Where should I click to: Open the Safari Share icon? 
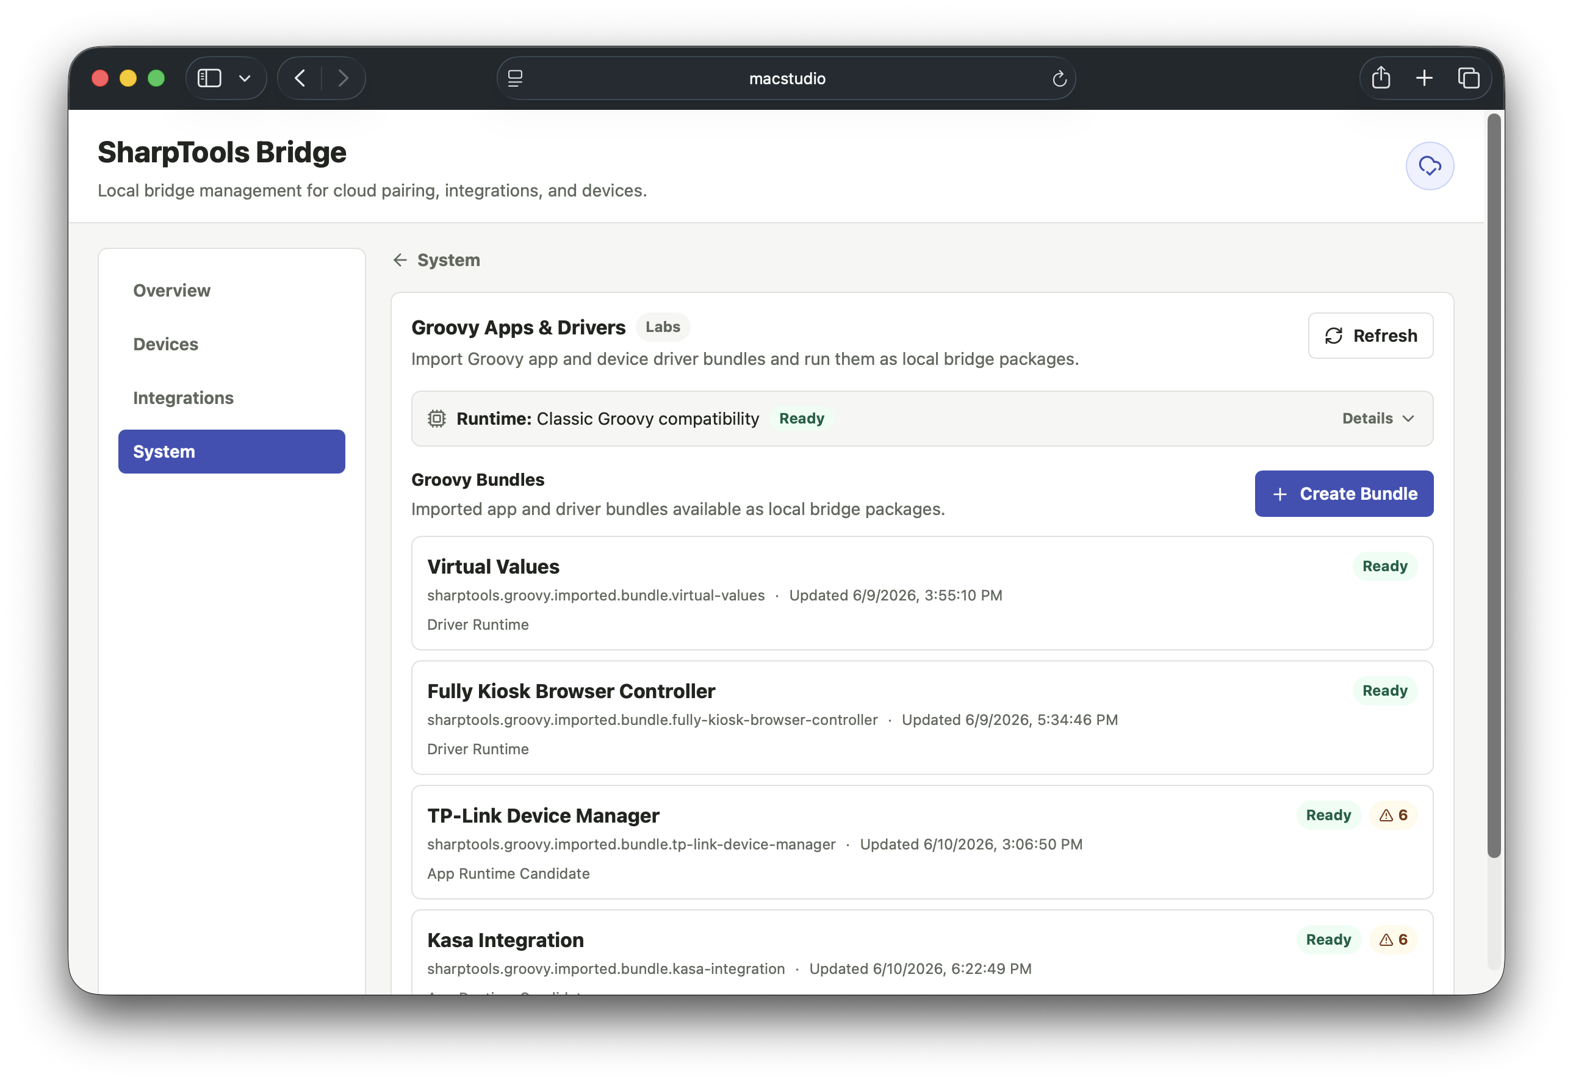(1381, 77)
